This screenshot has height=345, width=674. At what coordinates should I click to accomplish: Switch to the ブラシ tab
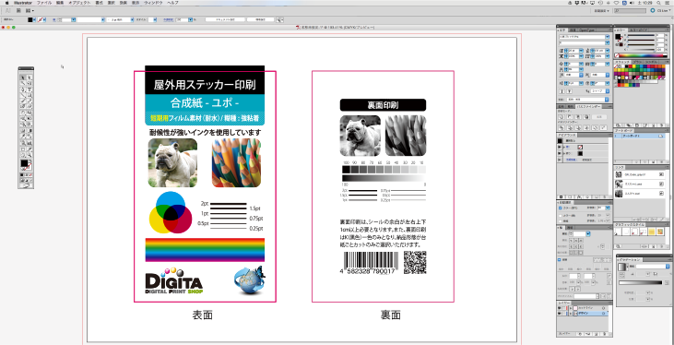pos(637,62)
